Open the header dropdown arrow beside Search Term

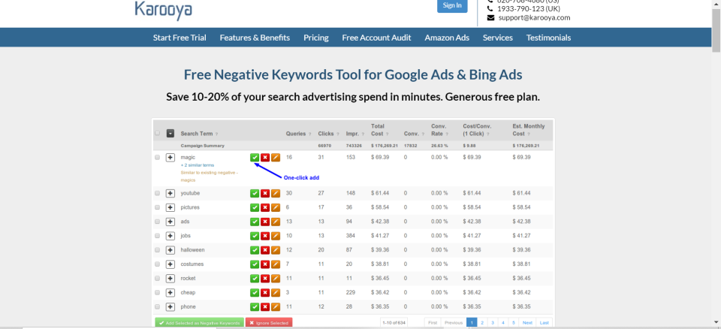point(170,134)
